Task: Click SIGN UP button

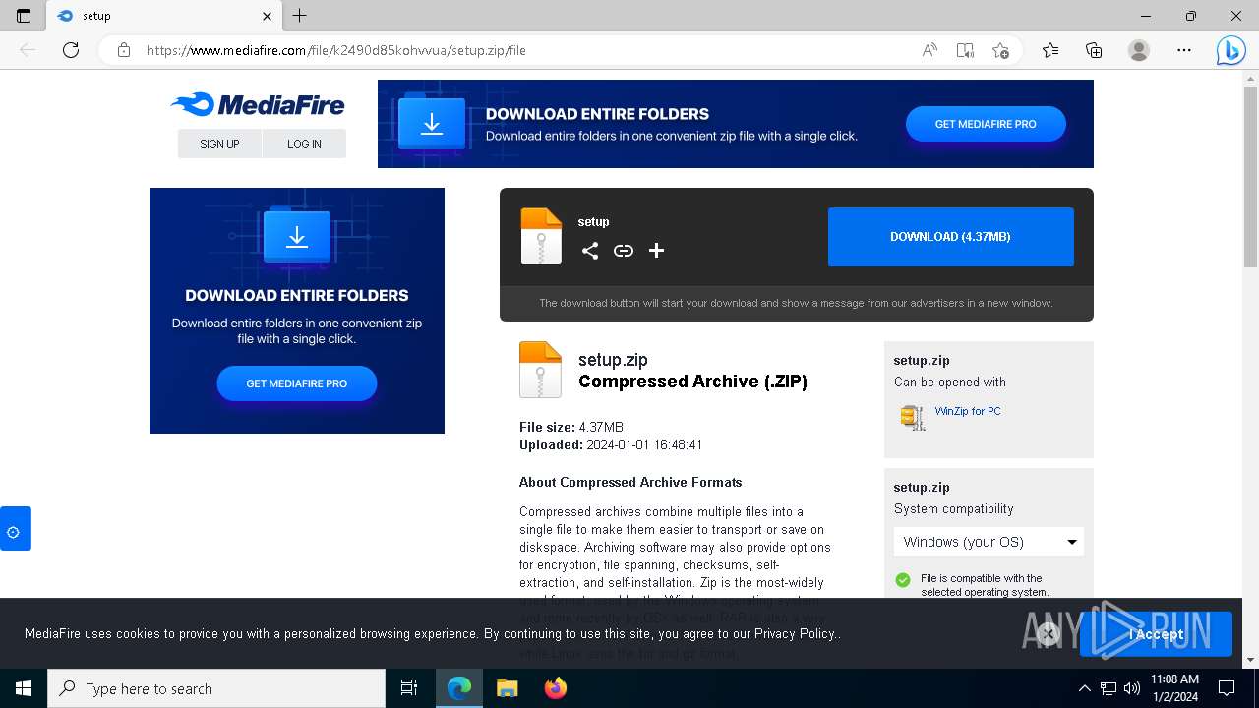Action: [219, 144]
